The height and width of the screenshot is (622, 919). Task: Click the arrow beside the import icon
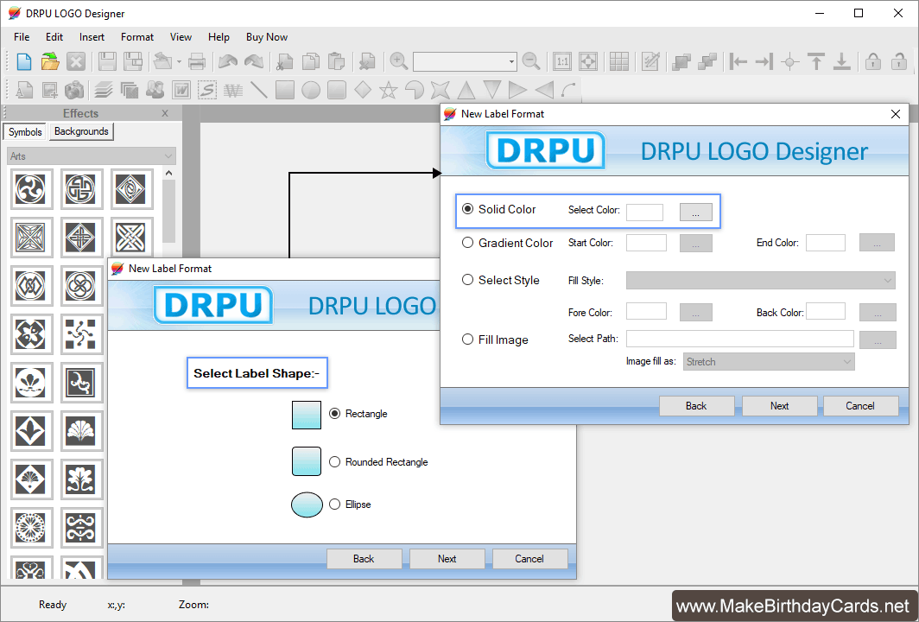tap(179, 61)
